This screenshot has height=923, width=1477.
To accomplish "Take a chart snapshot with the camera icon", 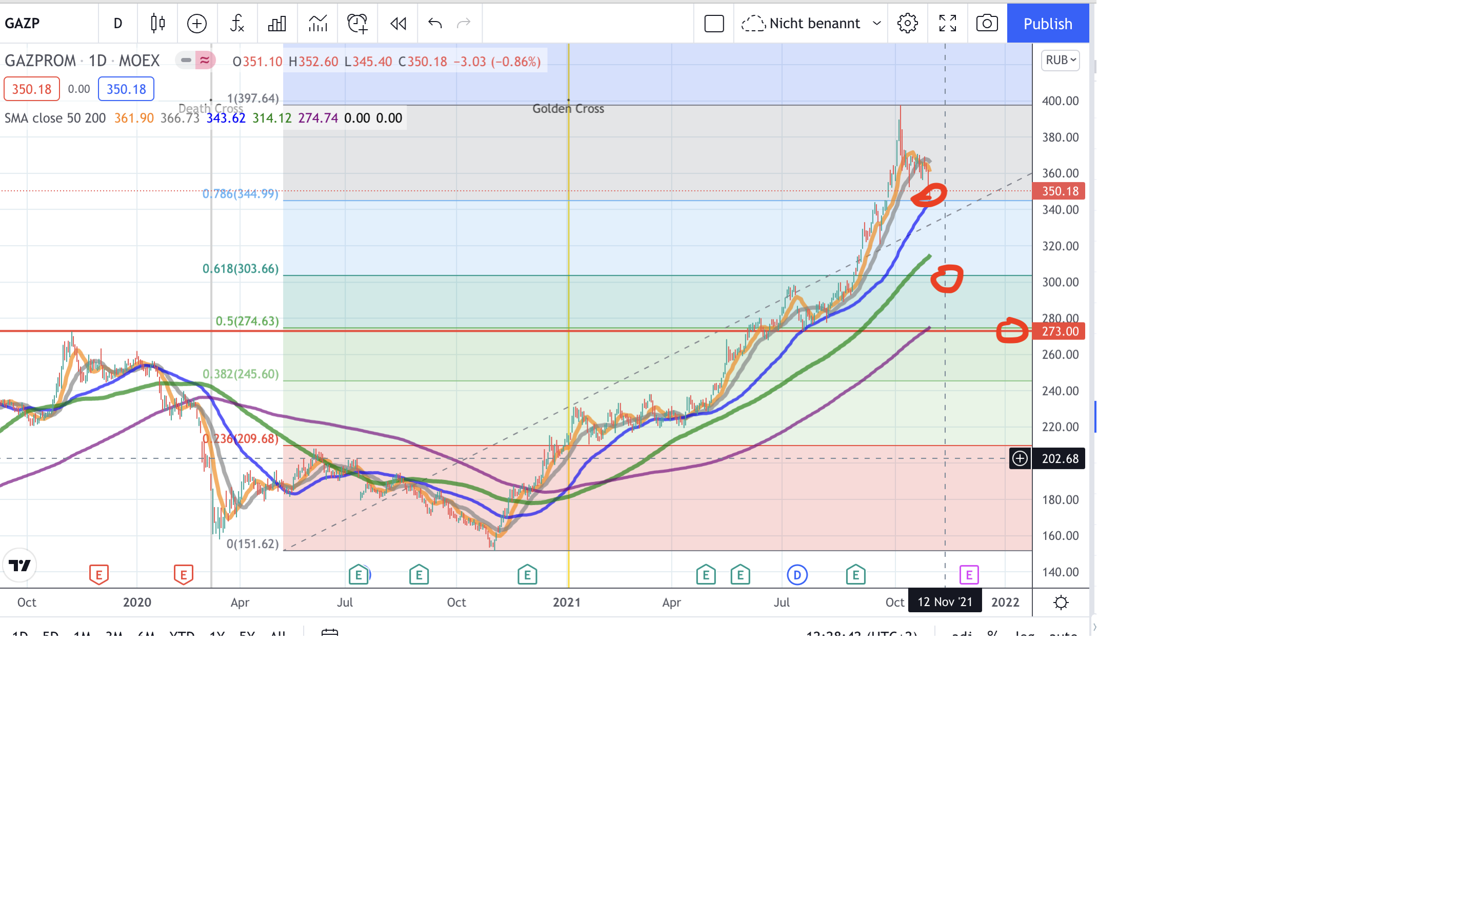I will (986, 24).
